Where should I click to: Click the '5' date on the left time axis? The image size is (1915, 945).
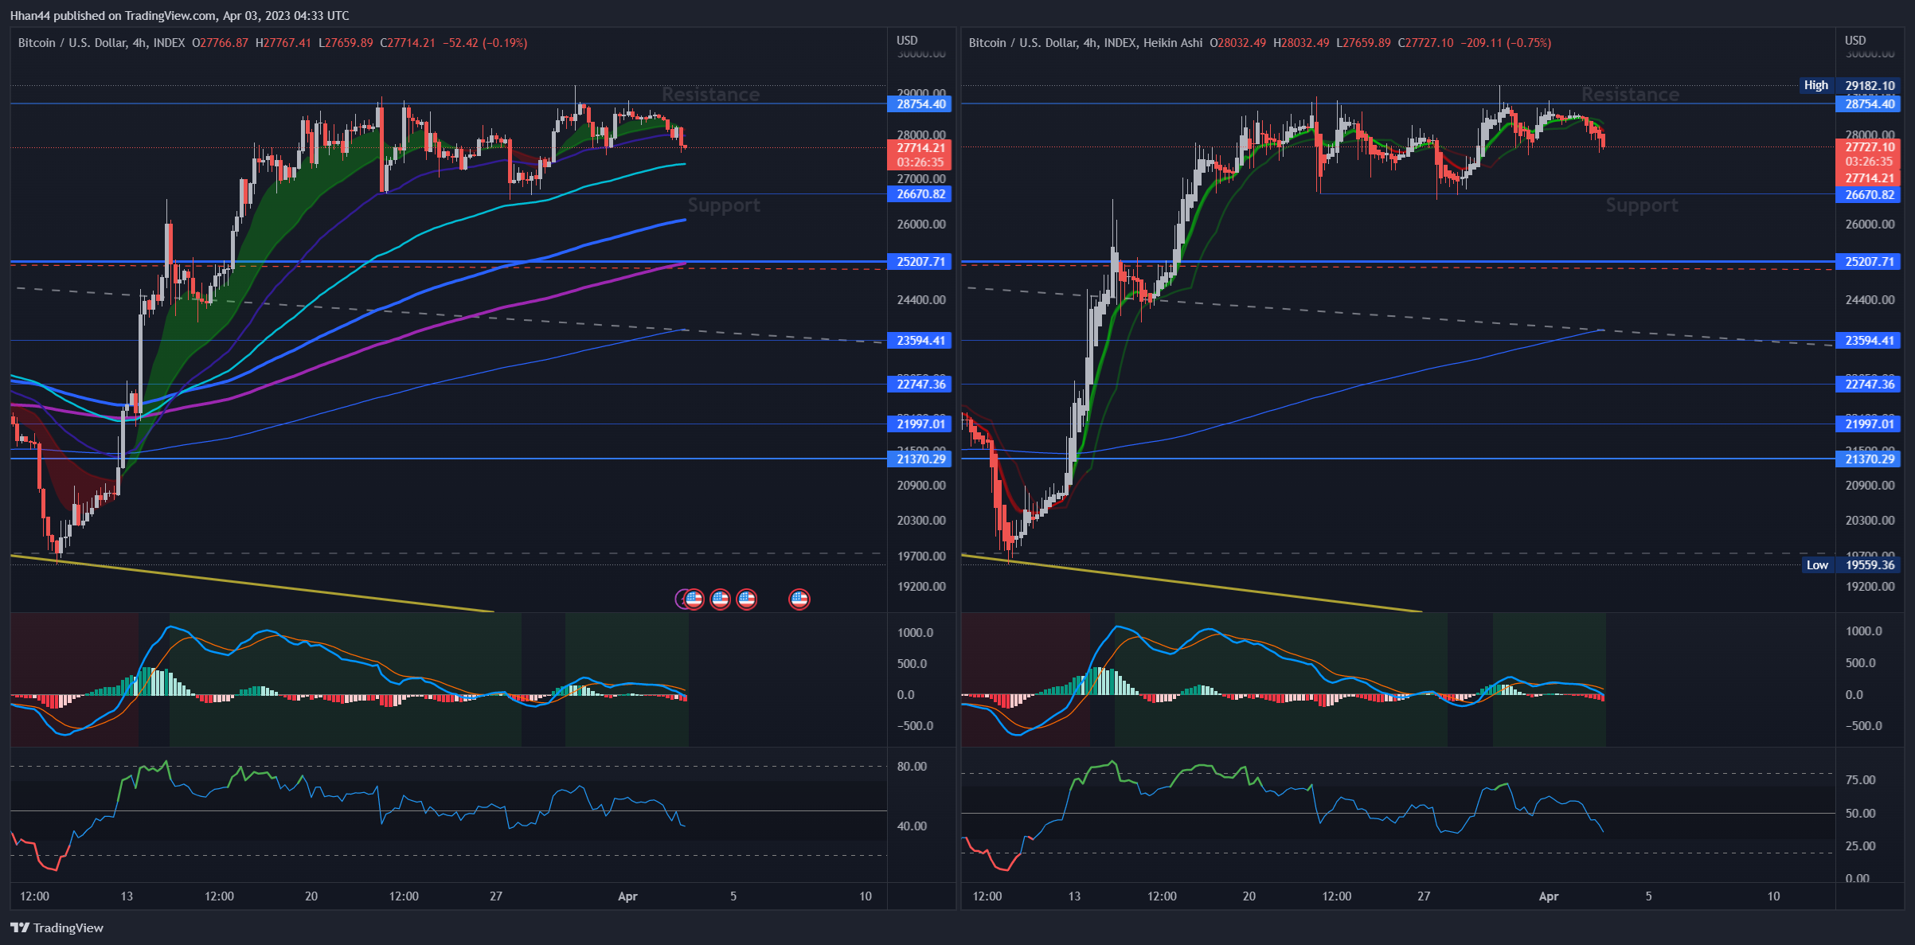(733, 896)
